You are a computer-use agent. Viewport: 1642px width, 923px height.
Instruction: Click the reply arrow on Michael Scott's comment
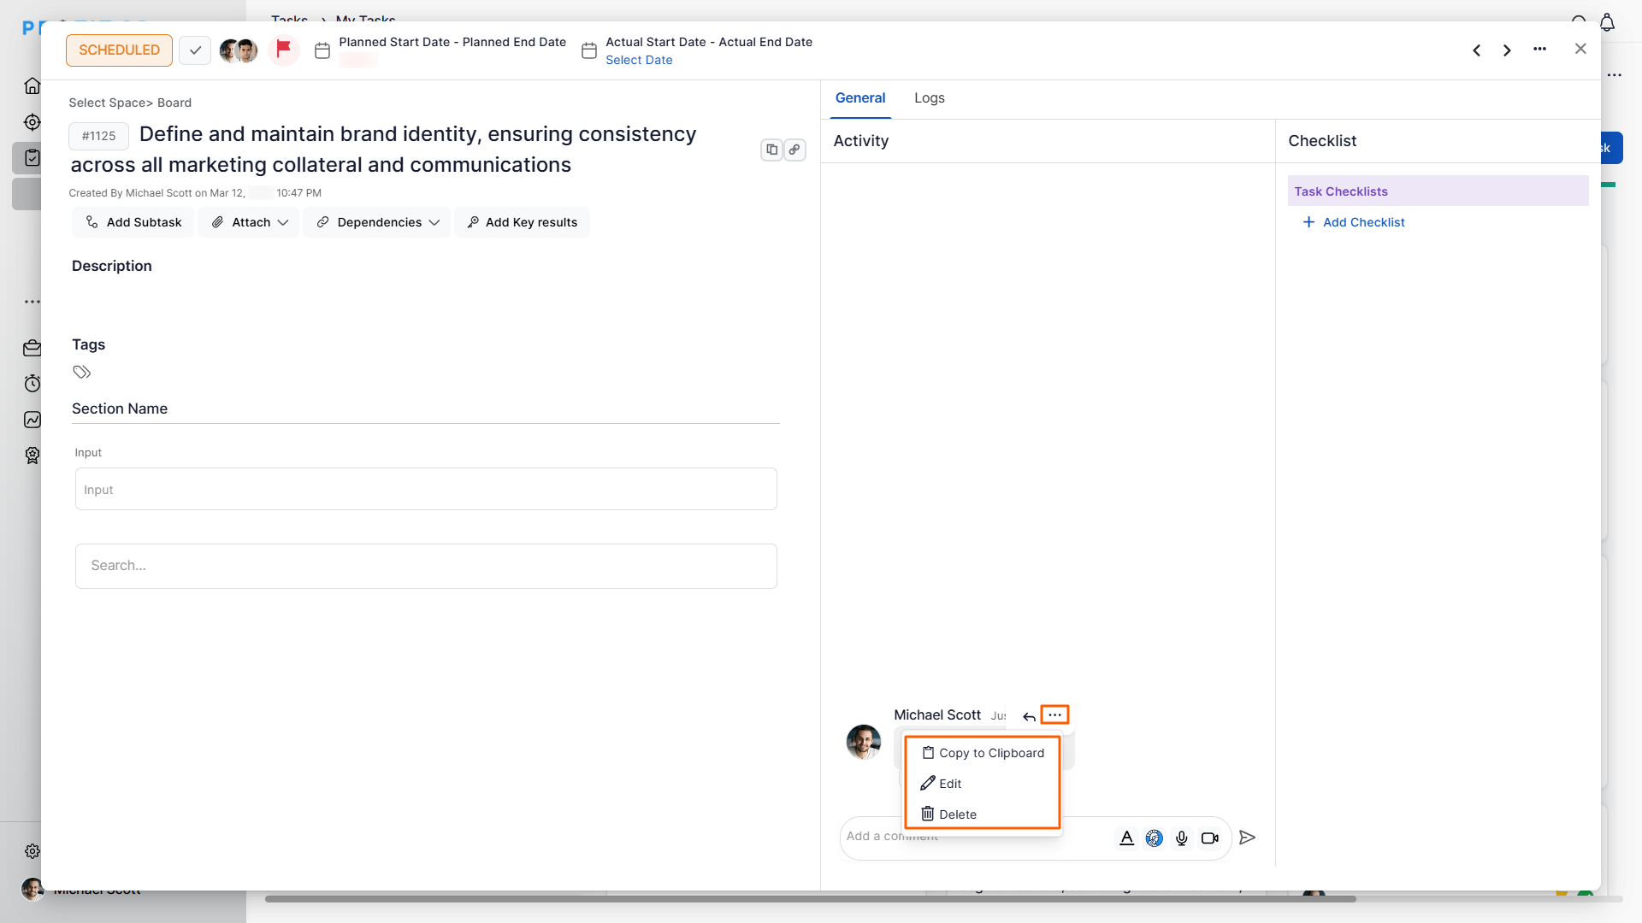click(x=1029, y=716)
